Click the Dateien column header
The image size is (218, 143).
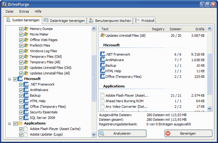[175, 29]
